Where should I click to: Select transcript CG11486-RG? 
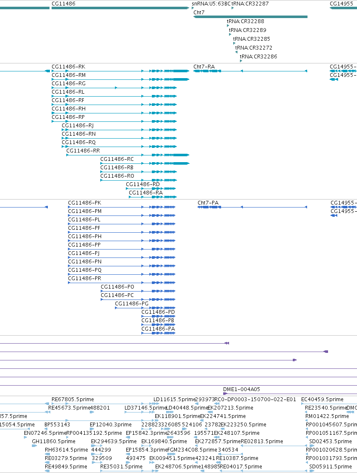(x=69, y=84)
